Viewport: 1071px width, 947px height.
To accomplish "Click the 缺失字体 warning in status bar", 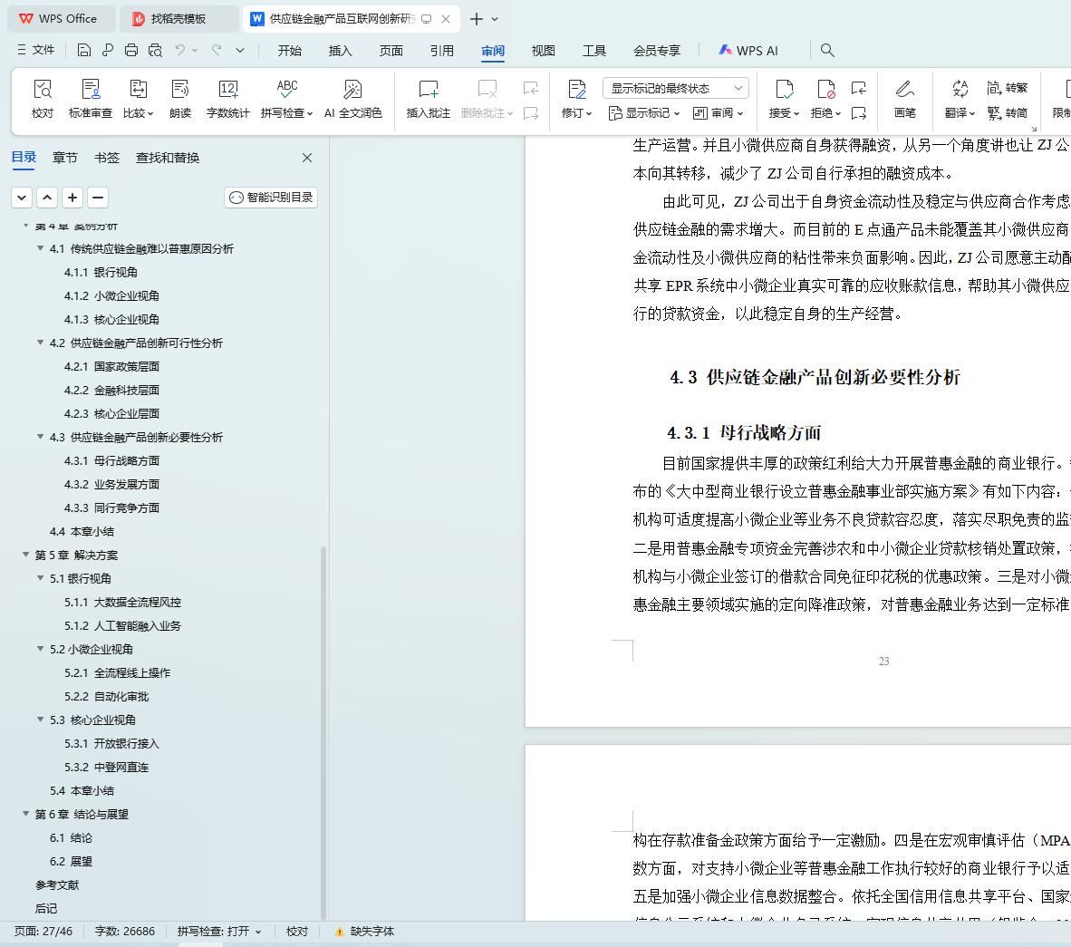I will [365, 932].
